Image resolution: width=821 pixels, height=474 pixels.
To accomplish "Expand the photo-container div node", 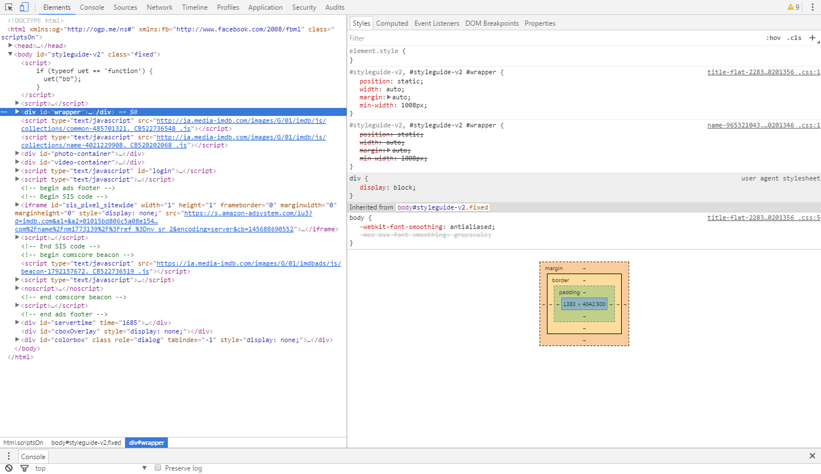I will (17, 154).
